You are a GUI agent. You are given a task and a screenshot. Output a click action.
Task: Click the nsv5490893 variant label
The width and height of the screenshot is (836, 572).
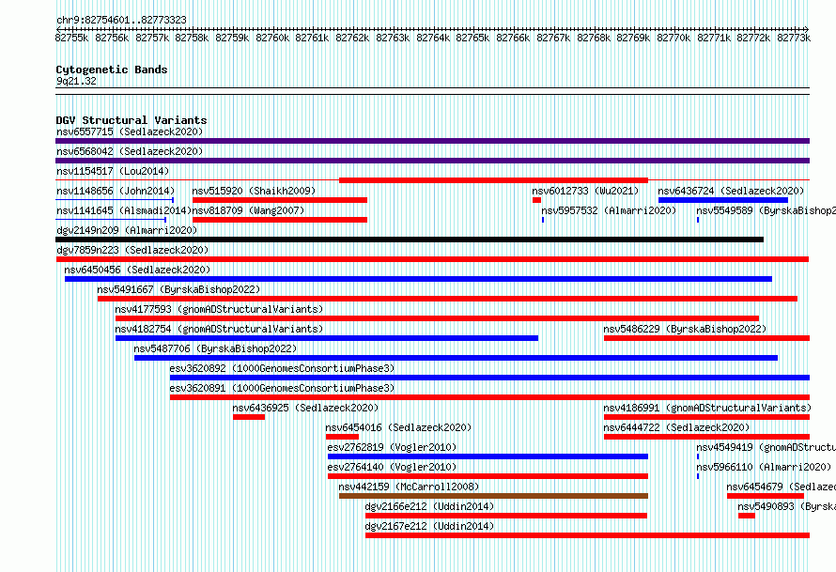click(x=787, y=506)
